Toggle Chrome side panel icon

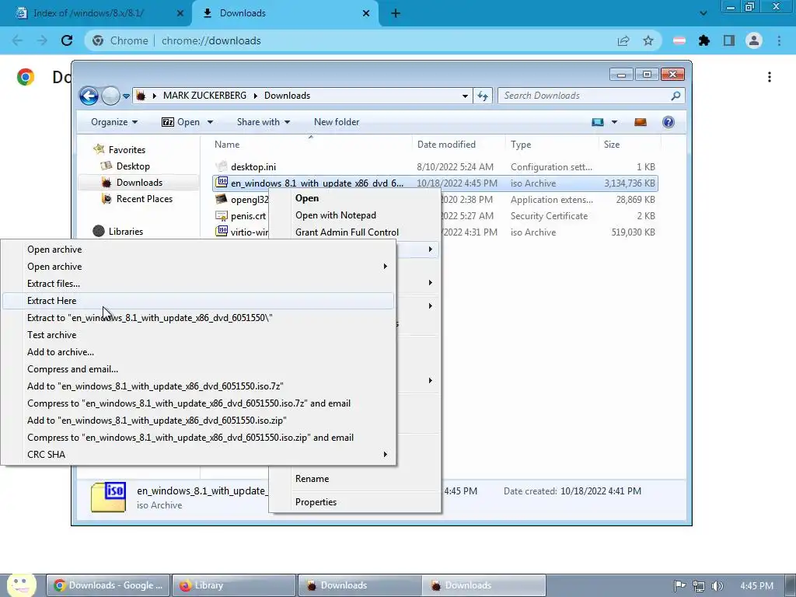coord(729,40)
